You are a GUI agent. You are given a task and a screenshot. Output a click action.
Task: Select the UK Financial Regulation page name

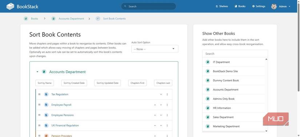point(65,125)
